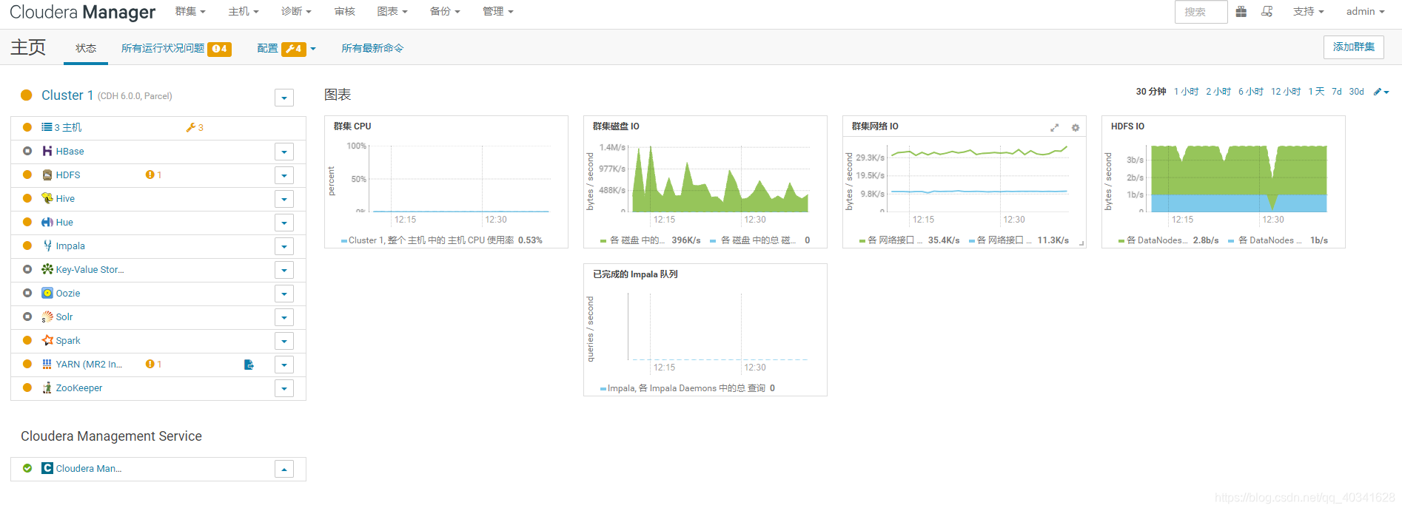This screenshot has height=511, width=1402.
Task: Click the HDFS IO chart
Action: 1224,182
